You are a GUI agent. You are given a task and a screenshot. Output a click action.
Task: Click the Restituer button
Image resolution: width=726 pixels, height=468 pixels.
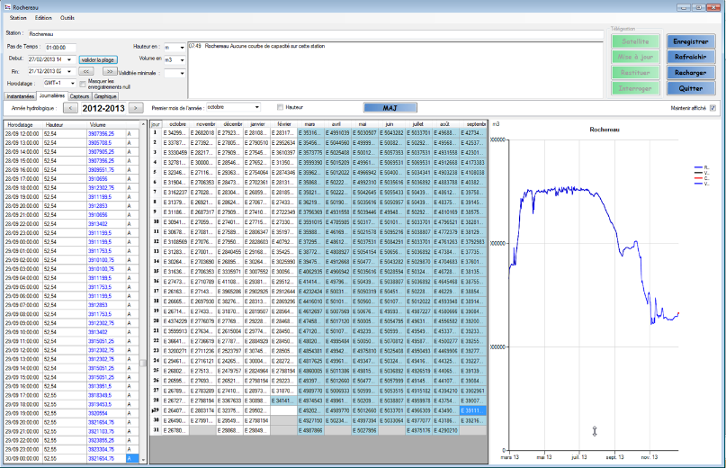point(635,73)
